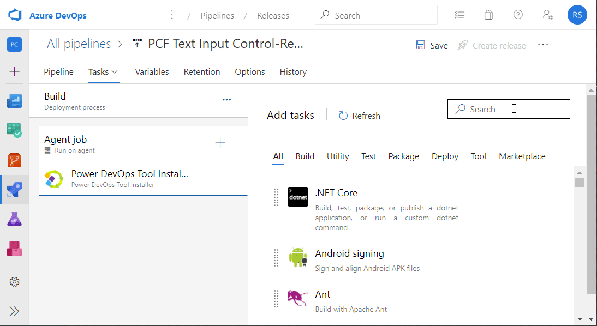Expand the Tasks tab dropdown chevron
The height and width of the screenshot is (326, 597).
tap(115, 72)
